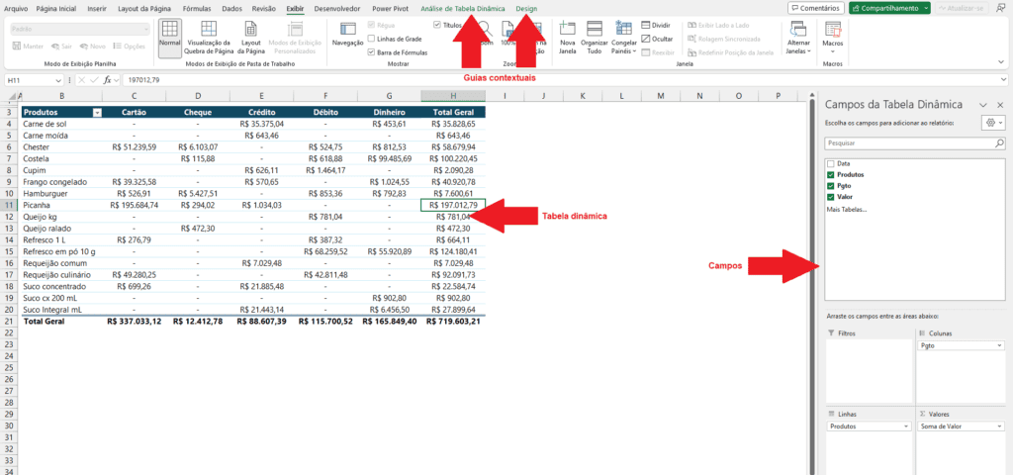Select column H header
Screen dimensions: 1013x475
453,96
